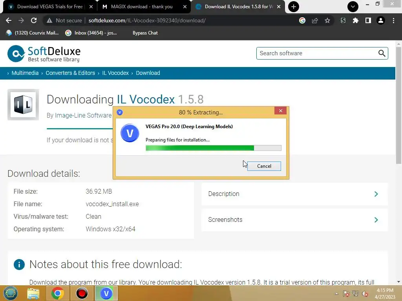The height and width of the screenshot is (301, 402).
Task: Go to Converters & Editors breadcrumb
Action: click(70, 73)
